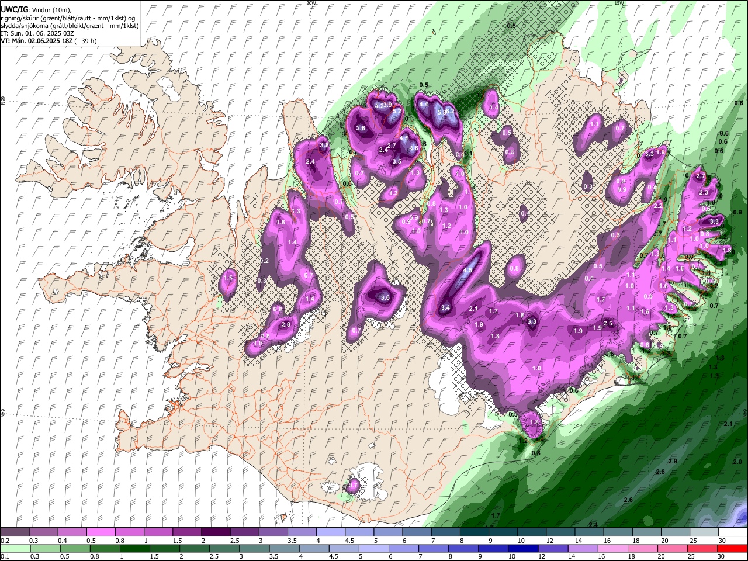The image size is (748, 561).
Task: Click the 3 grey-green rain legend swatch
Action: 254,548
